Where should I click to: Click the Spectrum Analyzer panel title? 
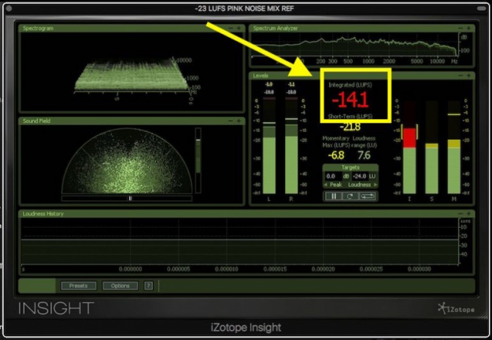pos(276,28)
